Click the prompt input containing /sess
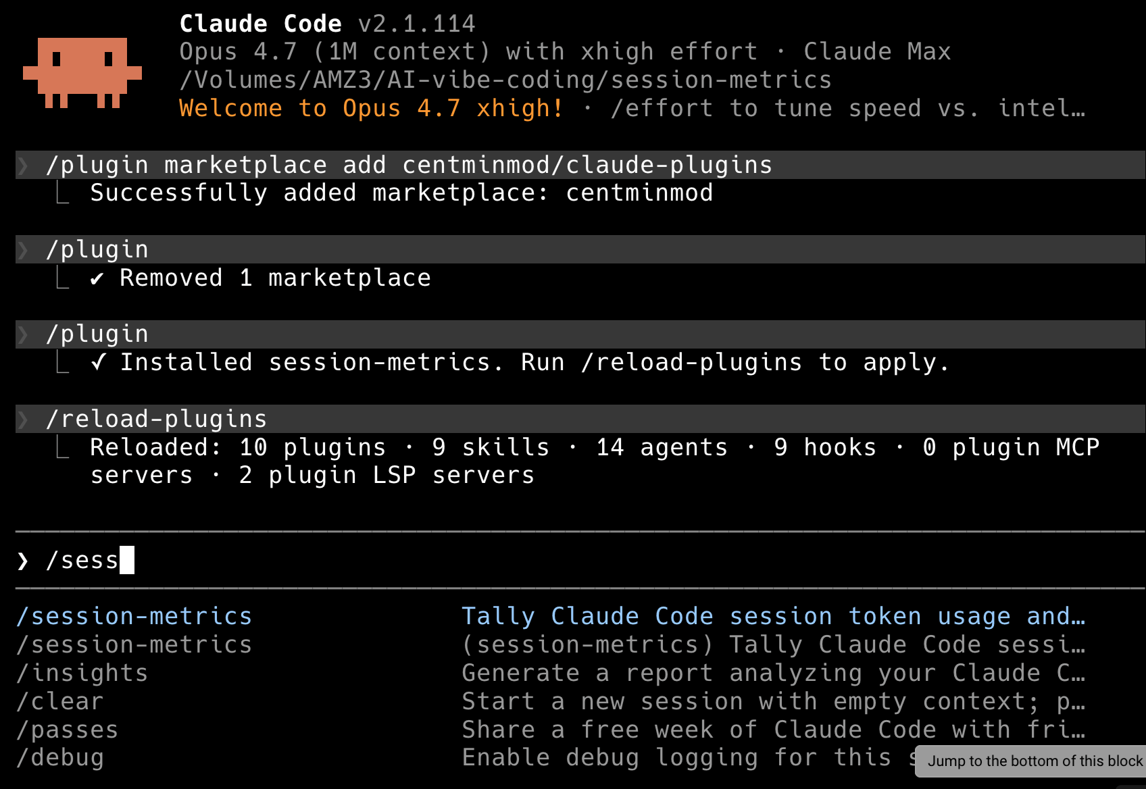 [580, 560]
